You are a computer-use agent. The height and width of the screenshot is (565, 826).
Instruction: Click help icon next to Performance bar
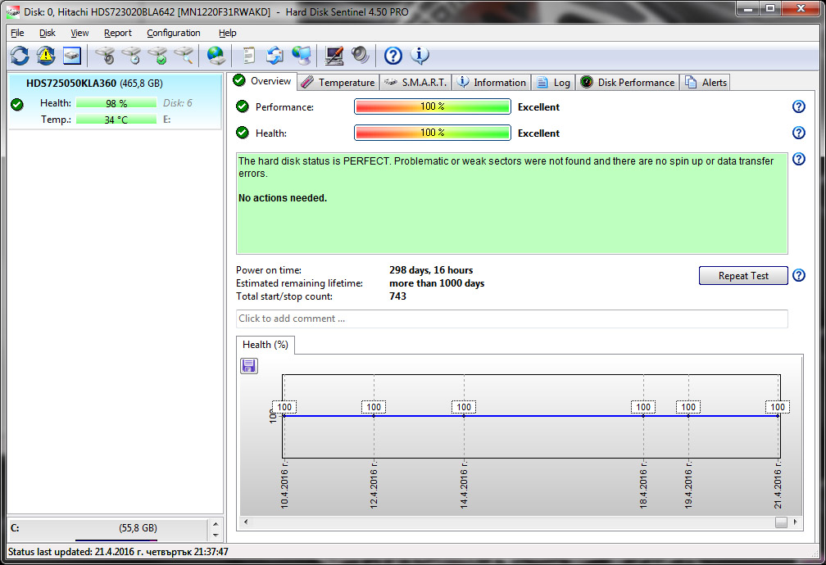799,106
